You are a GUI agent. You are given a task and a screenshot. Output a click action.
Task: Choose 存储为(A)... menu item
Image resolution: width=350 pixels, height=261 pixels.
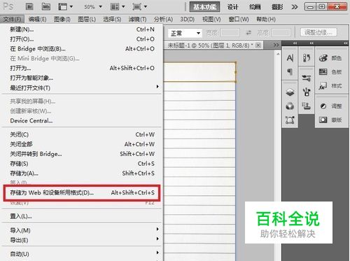click(x=82, y=174)
